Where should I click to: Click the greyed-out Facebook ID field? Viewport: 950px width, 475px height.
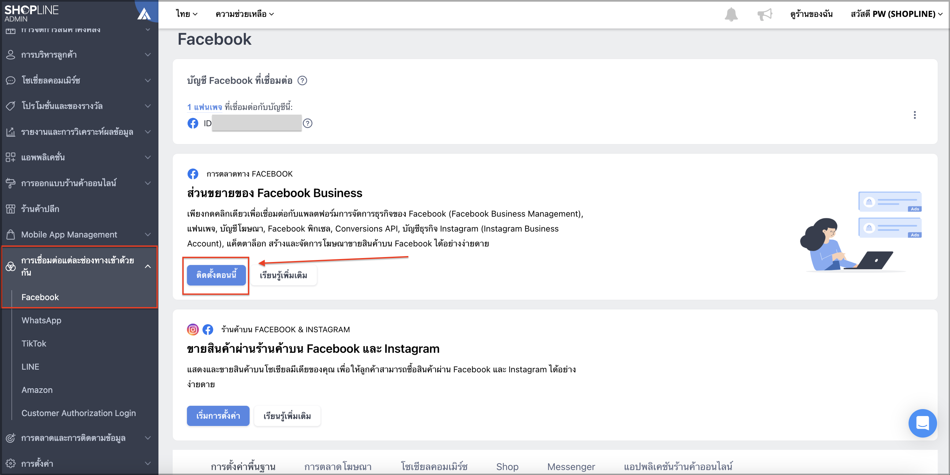(x=257, y=123)
